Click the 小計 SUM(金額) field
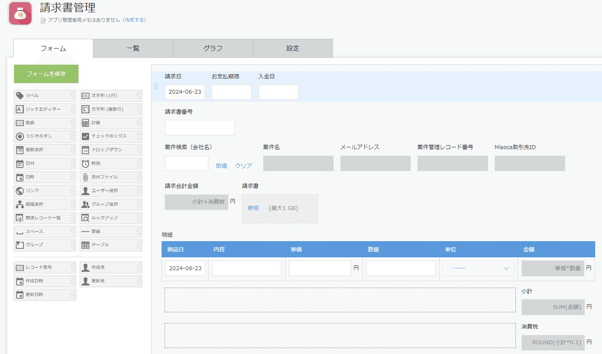The height and width of the screenshot is (354, 602). click(553, 307)
